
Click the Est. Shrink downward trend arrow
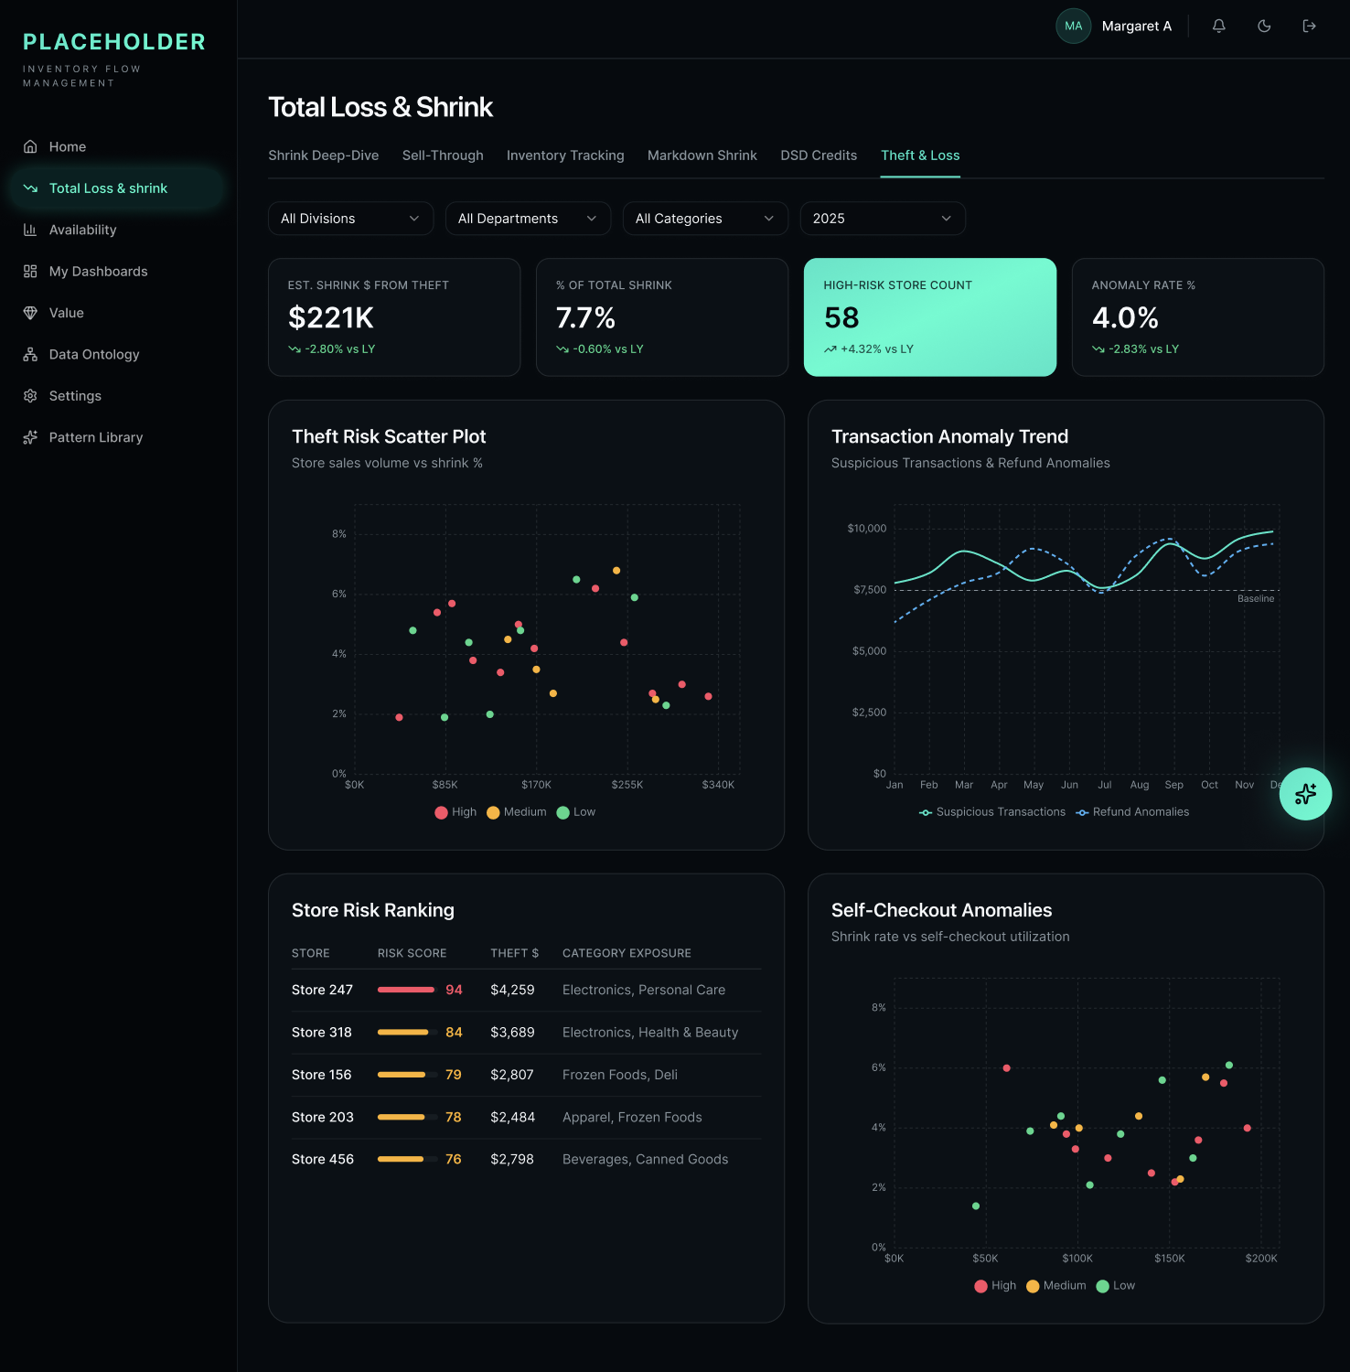pyautogui.click(x=295, y=349)
